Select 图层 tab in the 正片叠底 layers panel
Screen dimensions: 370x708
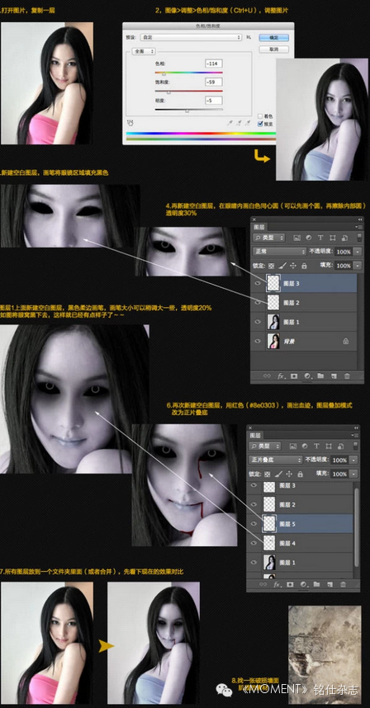coord(255,435)
